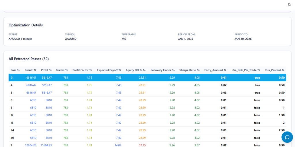The width and height of the screenshot is (295, 147).
Task: Click recovery factor value 9.26
Action: pyautogui.click(x=172, y=145)
